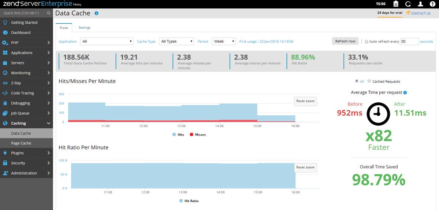Viewport: 439px width, 210px height.
Task: Expand the Monitoring menu chevron
Action: click(49, 73)
